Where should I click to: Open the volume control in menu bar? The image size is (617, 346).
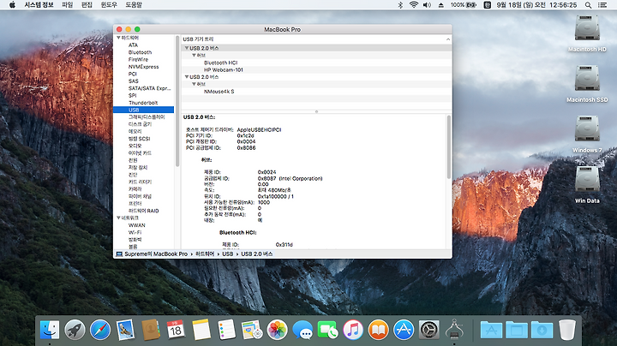[x=427, y=5]
